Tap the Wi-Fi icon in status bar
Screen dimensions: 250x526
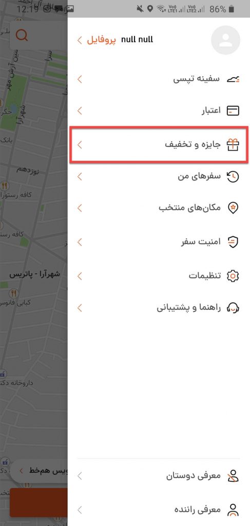click(161, 9)
